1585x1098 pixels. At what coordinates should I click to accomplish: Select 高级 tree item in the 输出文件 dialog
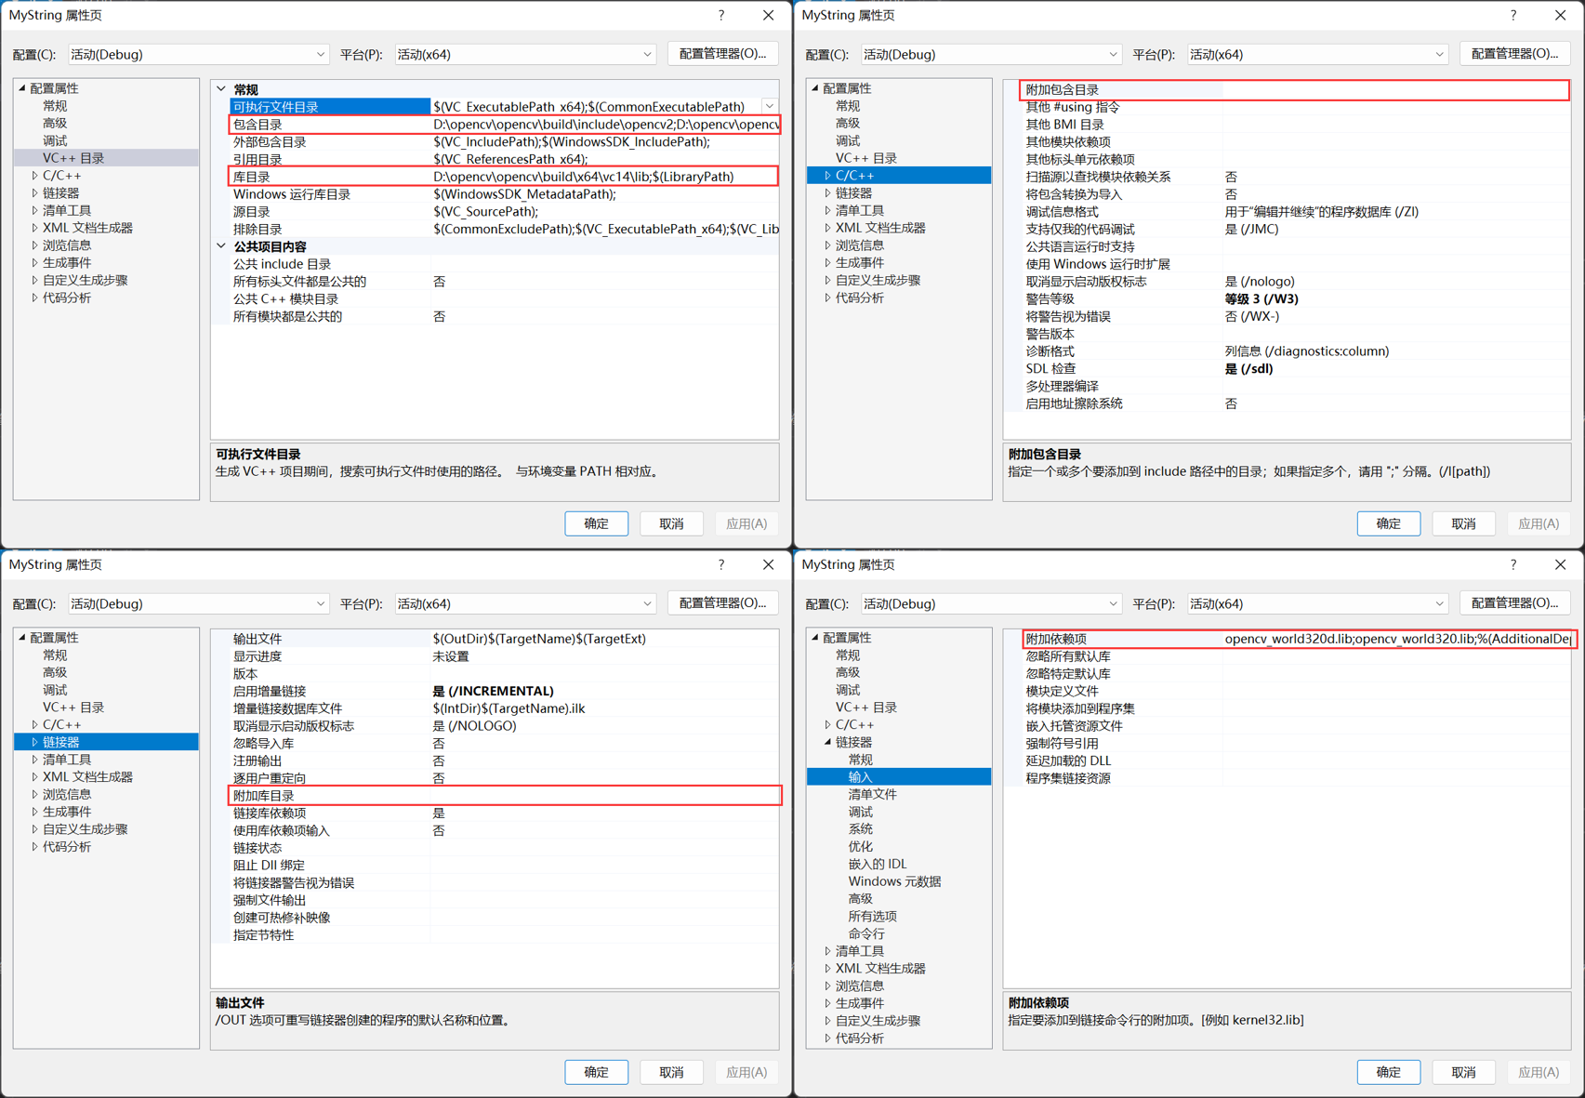(55, 672)
